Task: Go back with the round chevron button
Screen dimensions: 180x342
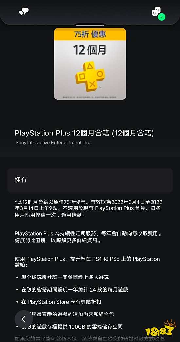Action: 24,319
